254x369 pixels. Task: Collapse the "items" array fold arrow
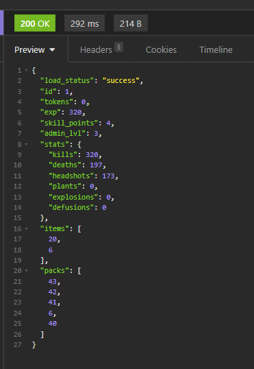[26, 228]
